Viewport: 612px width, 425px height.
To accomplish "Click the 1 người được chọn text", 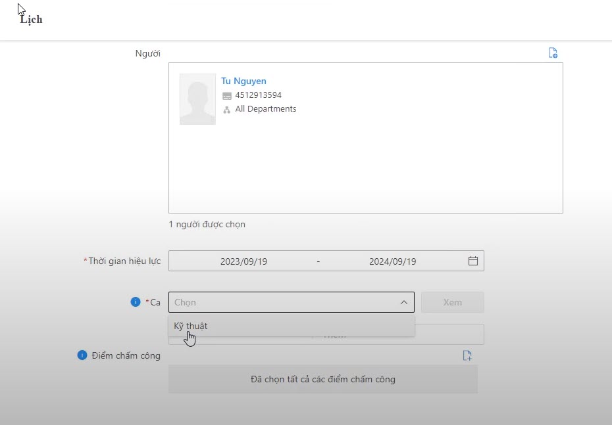I will pyautogui.click(x=207, y=225).
